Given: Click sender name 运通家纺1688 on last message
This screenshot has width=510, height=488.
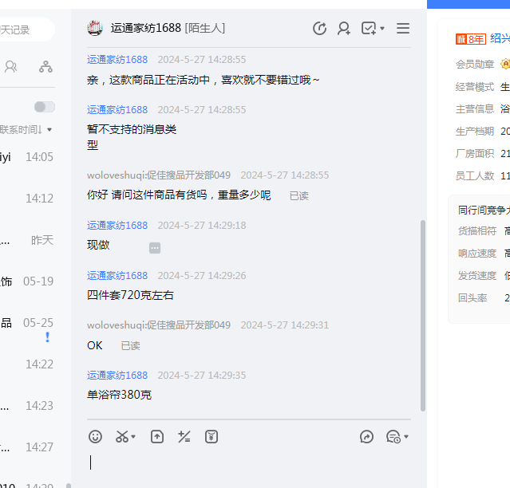Looking at the screenshot, I should (x=117, y=375).
